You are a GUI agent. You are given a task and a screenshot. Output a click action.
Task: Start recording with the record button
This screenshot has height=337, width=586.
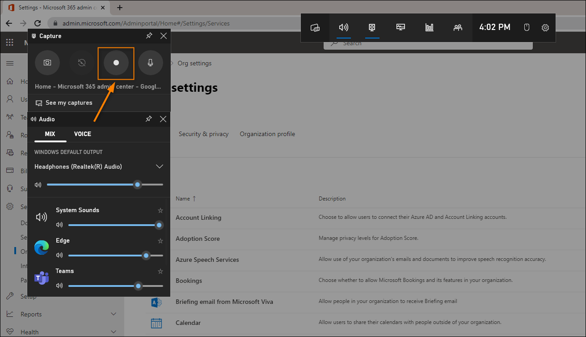116,63
